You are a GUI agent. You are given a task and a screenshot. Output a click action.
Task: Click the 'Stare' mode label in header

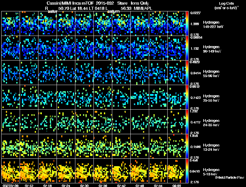click(x=122, y=3)
